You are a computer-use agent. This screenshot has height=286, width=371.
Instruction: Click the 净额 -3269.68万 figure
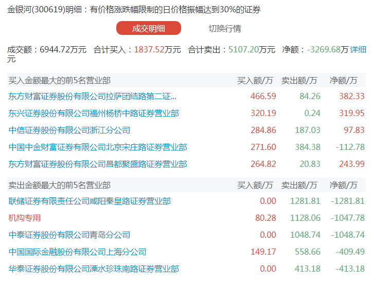point(328,50)
